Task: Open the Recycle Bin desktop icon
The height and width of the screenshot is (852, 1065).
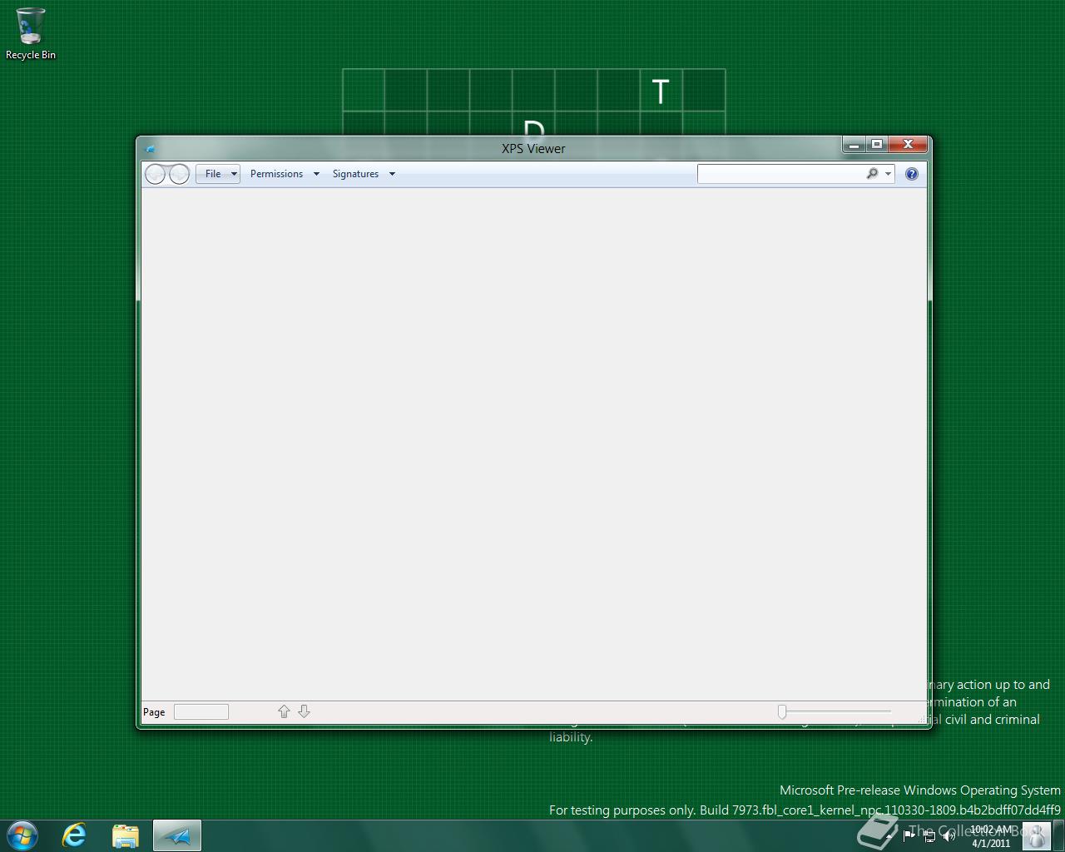Action: pyautogui.click(x=31, y=34)
